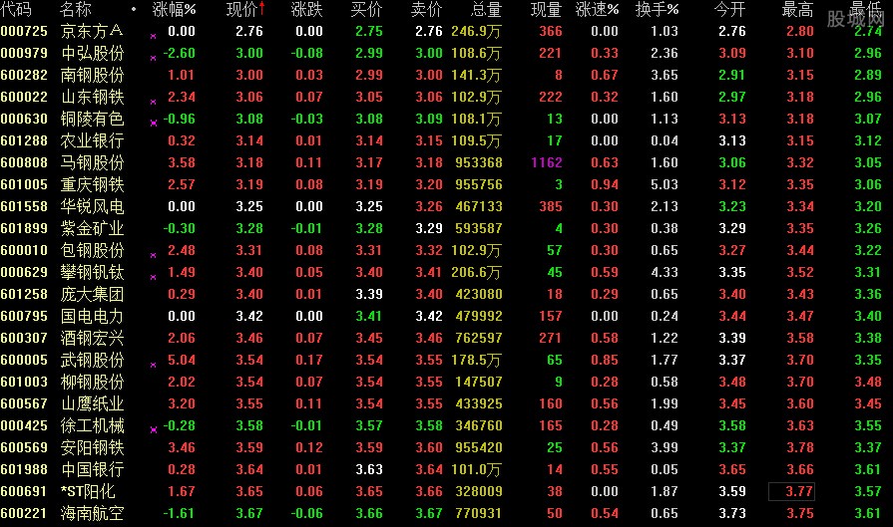
Task: Select stock name 京东方A
Action: click(92, 31)
